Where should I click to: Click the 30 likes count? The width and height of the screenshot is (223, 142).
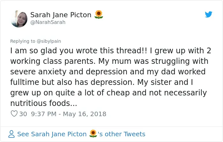pyautogui.click(x=23, y=114)
